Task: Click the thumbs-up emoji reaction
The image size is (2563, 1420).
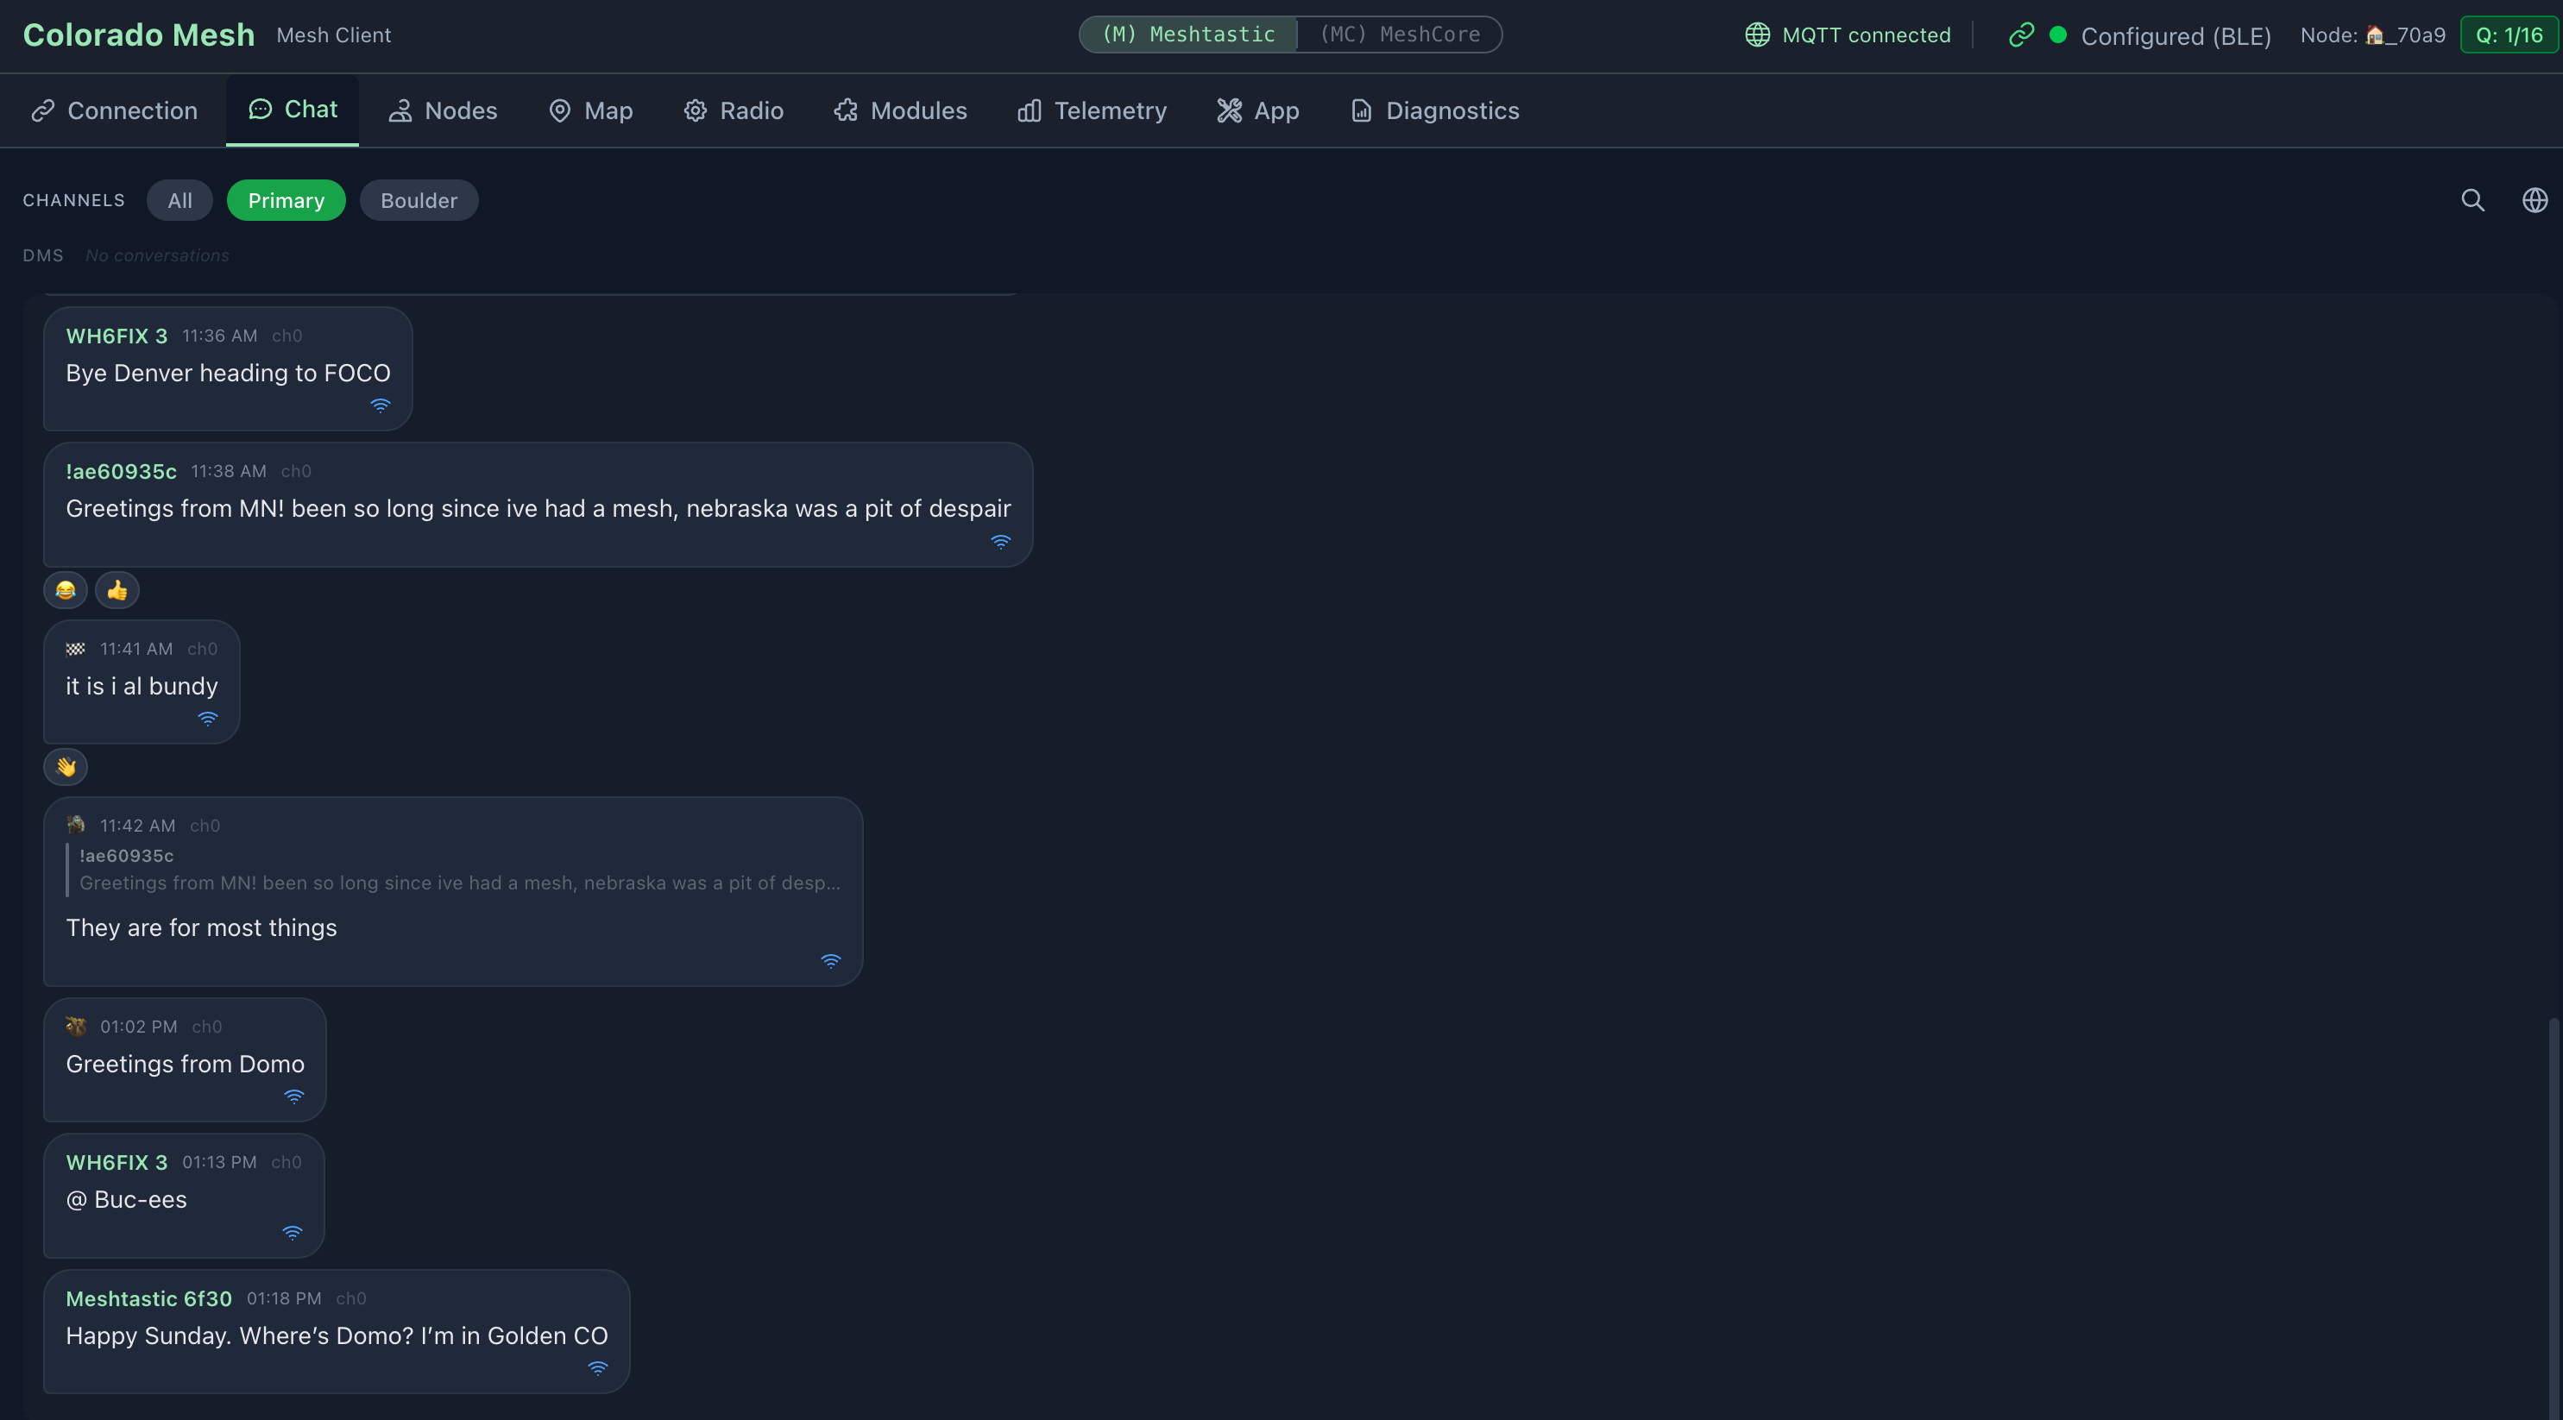Action: (x=117, y=591)
